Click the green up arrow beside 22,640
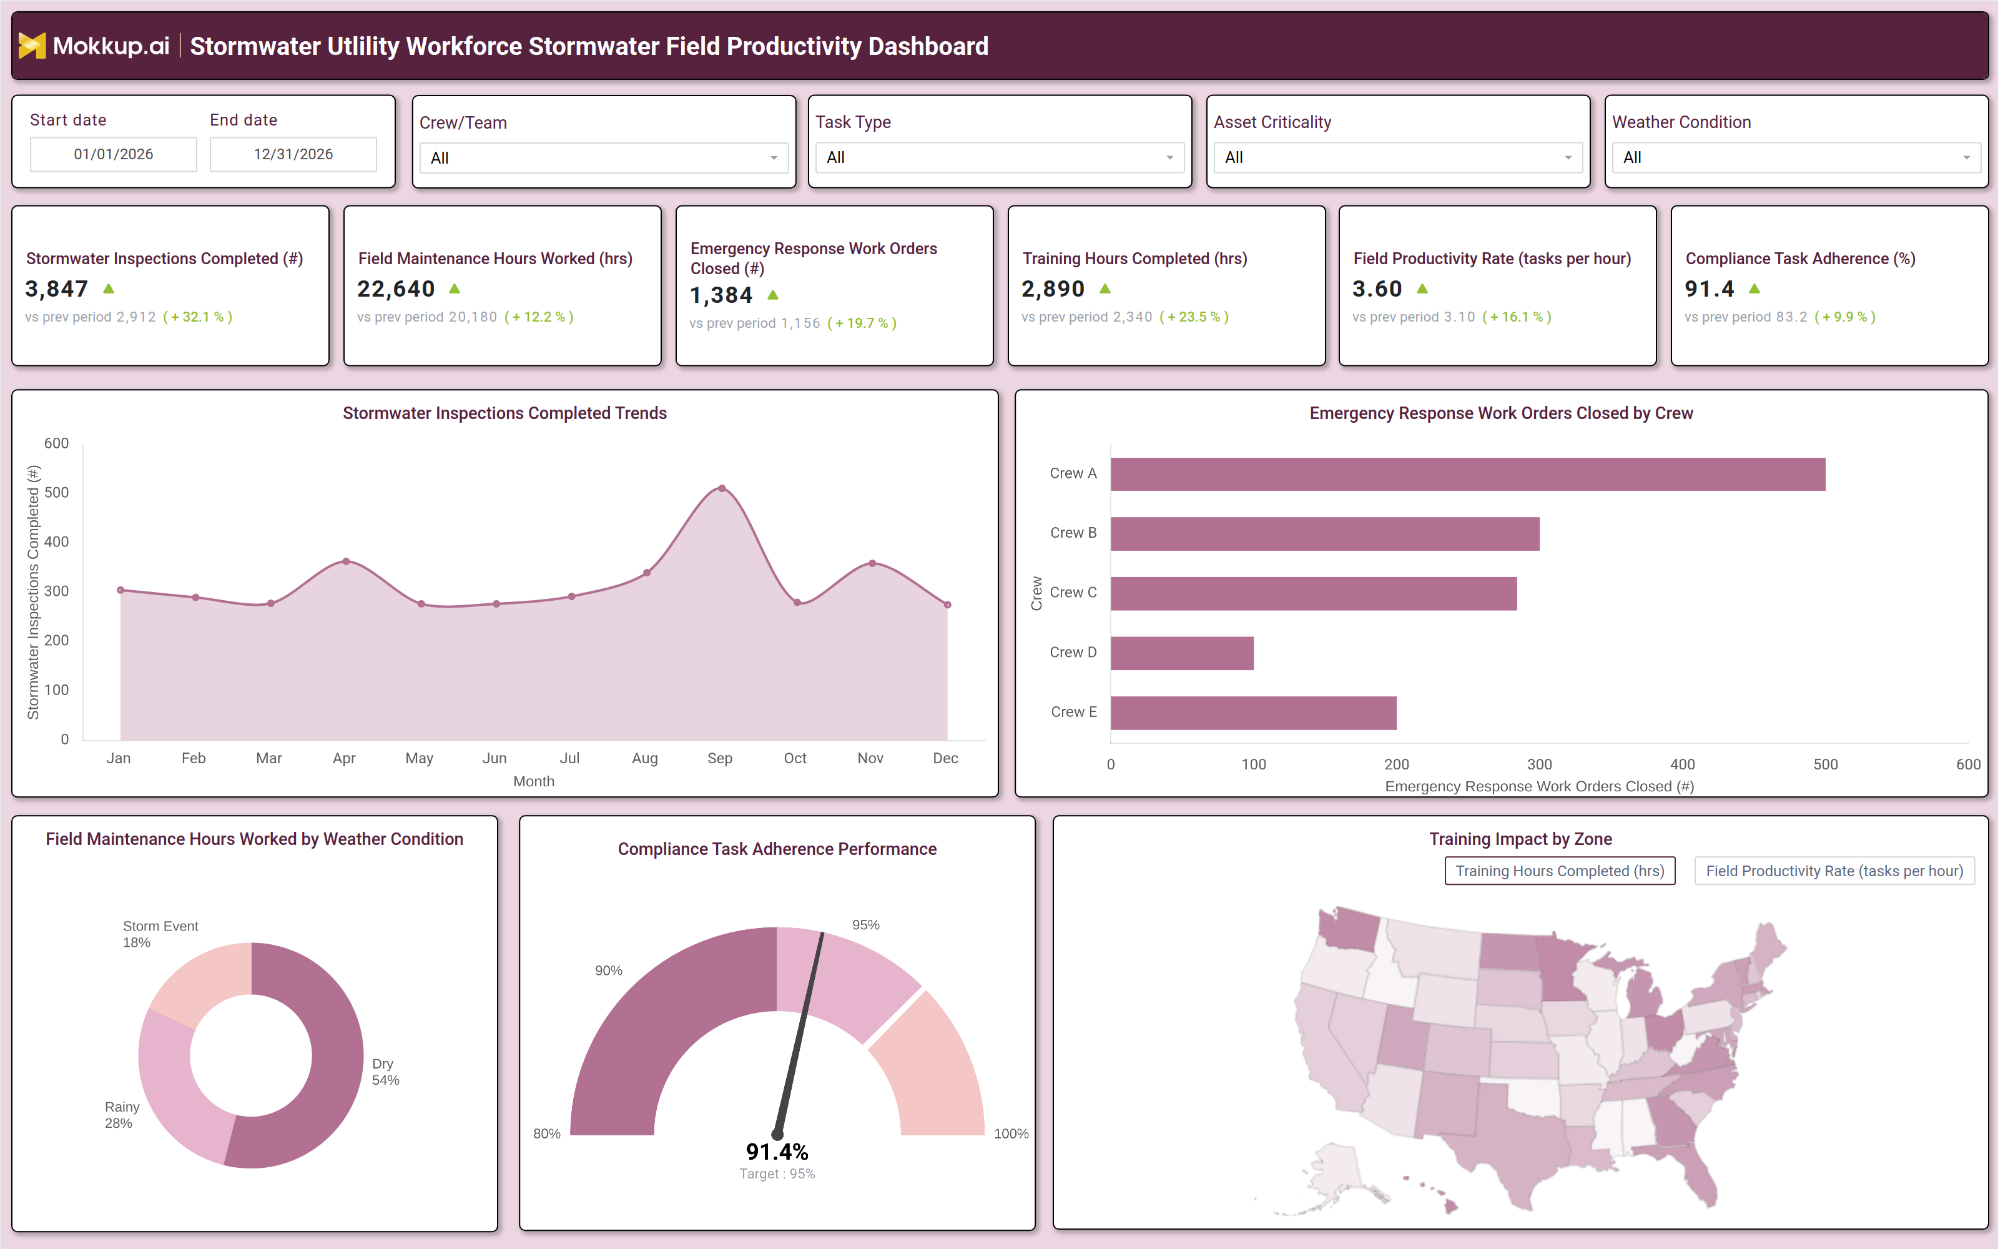The image size is (1998, 1249). pyautogui.click(x=454, y=289)
